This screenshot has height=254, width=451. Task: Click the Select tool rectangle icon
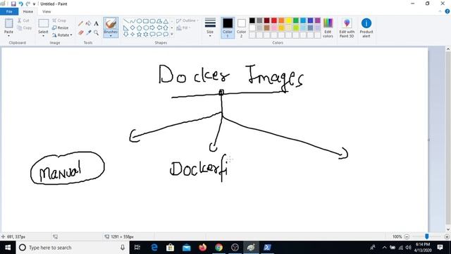(44, 23)
